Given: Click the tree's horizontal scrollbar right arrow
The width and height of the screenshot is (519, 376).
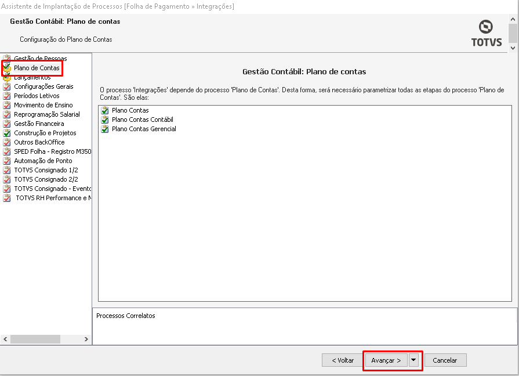Looking at the screenshot, I should tap(86, 339).
